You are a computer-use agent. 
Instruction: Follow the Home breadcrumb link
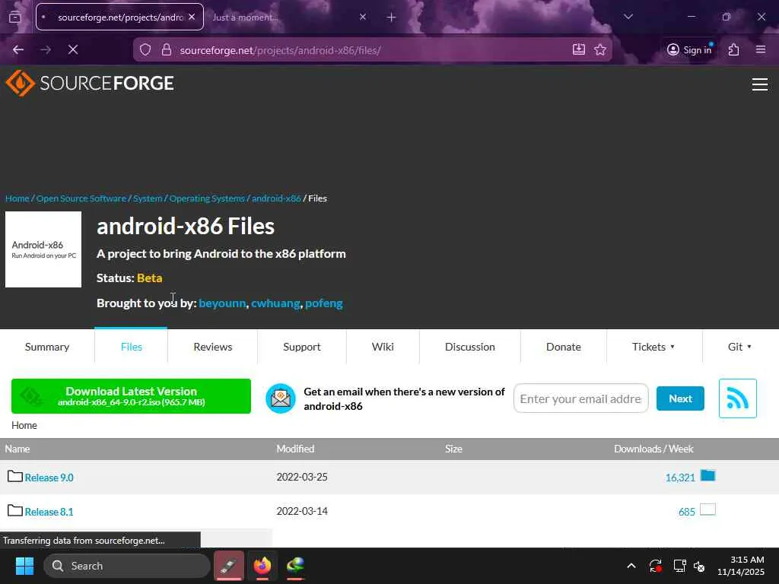pyautogui.click(x=17, y=198)
